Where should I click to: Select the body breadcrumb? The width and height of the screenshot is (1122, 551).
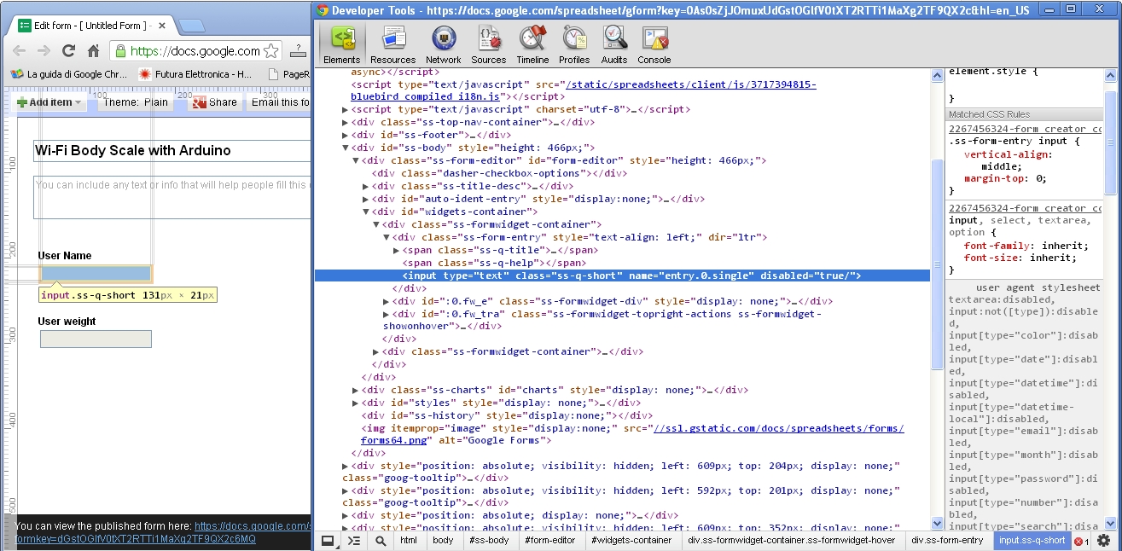[443, 541]
